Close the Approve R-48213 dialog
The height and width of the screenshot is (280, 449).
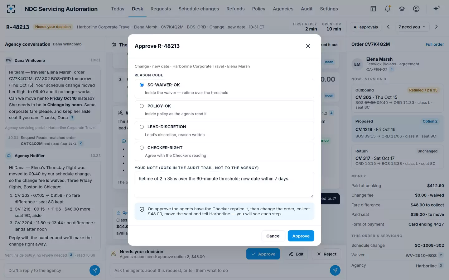pos(308,46)
